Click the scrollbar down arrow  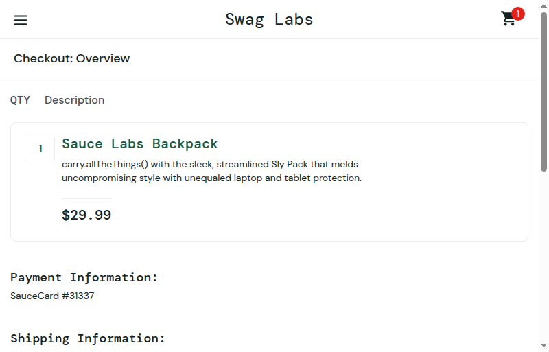pos(544,346)
